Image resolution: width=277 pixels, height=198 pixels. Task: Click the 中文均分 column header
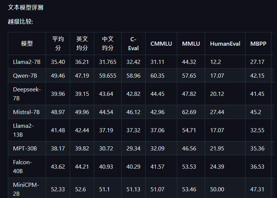(x=108, y=43)
